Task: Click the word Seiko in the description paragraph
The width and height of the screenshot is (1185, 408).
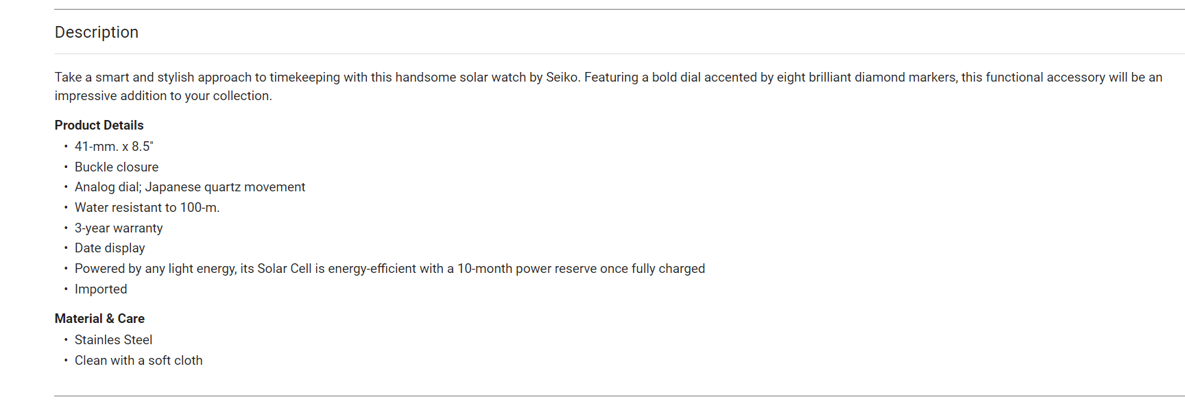Action: (x=562, y=77)
